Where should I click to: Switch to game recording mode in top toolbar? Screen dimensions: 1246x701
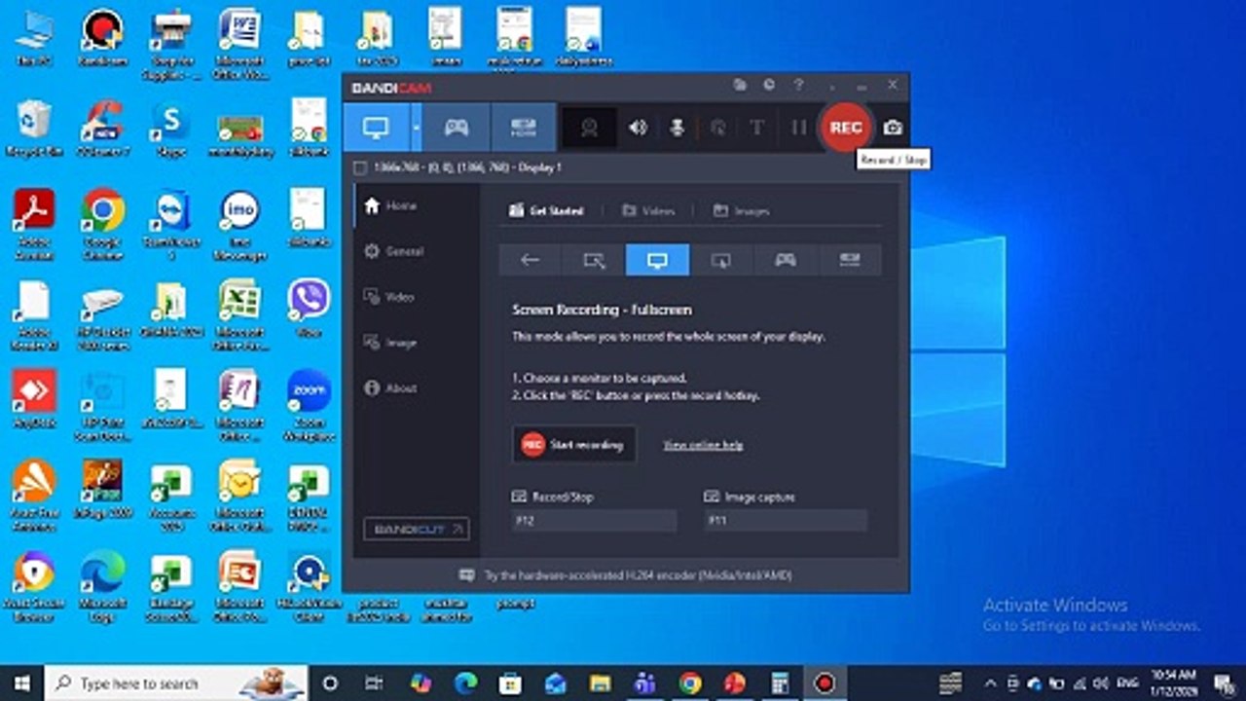(457, 128)
